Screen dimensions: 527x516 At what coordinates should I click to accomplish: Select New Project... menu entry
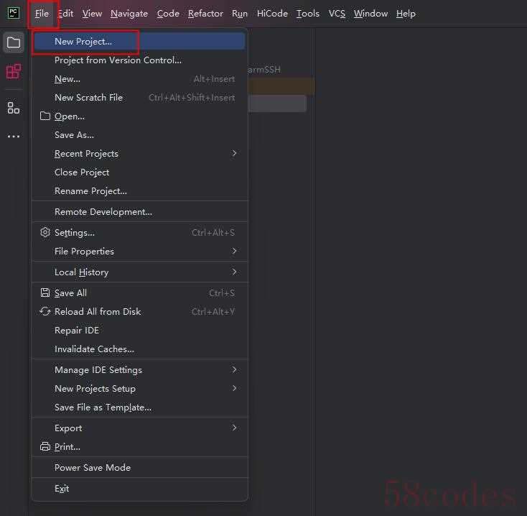coord(139,42)
